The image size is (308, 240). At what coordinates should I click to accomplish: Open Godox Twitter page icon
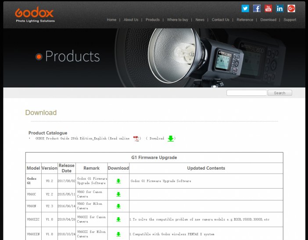pyautogui.click(x=245, y=8)
